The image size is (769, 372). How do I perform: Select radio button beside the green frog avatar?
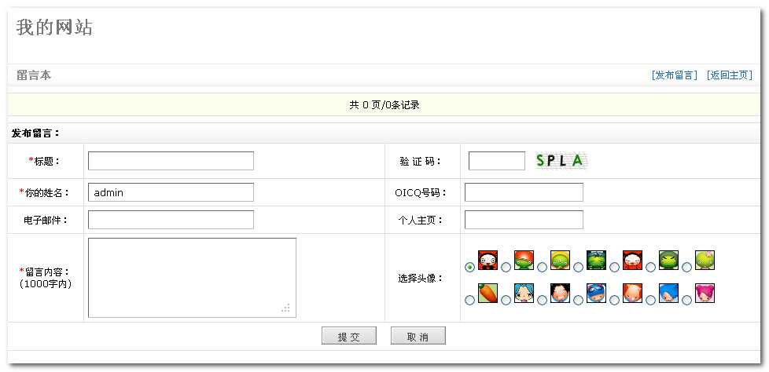578,268
